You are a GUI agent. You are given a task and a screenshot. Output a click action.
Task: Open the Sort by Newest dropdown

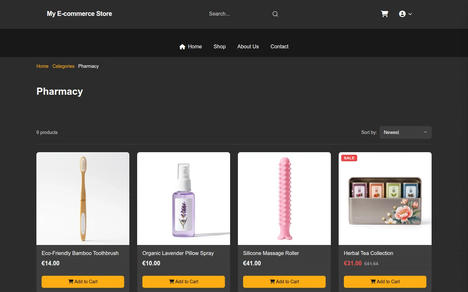406,132
